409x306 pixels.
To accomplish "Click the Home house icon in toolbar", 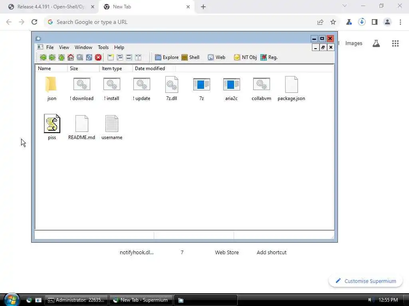I will (70, 57).
